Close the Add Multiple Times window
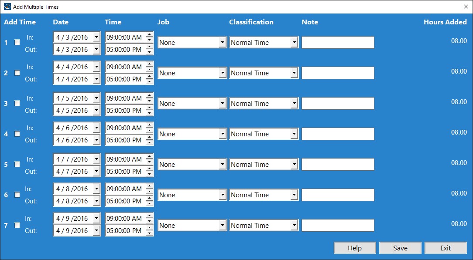Viewport: 473px width, 260px height. pos(466,7)
